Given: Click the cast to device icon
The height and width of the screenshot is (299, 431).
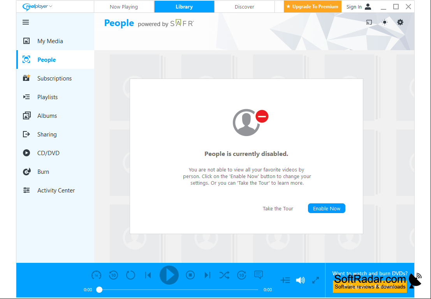Looking at the screenshot, I should tap(369, 22).
